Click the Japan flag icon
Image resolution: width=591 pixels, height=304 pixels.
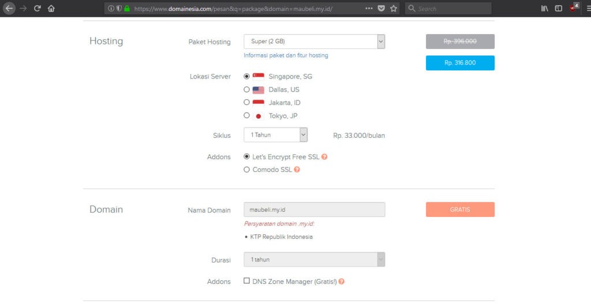point(258,115)
